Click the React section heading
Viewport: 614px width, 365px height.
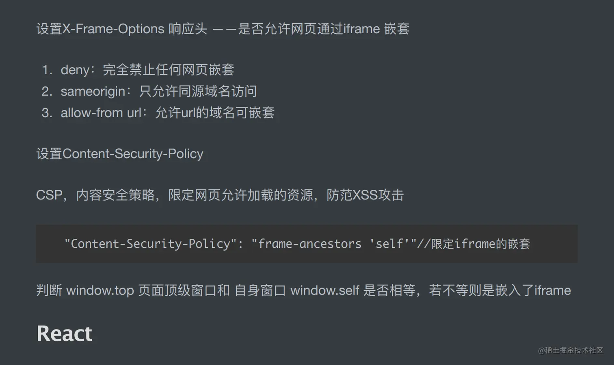(65, 334)
